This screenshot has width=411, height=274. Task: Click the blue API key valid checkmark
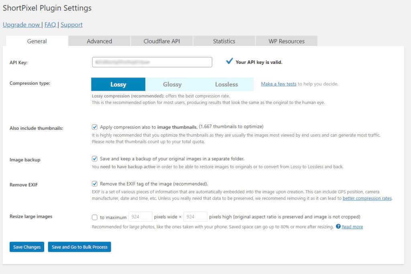[x=229, y=61]
